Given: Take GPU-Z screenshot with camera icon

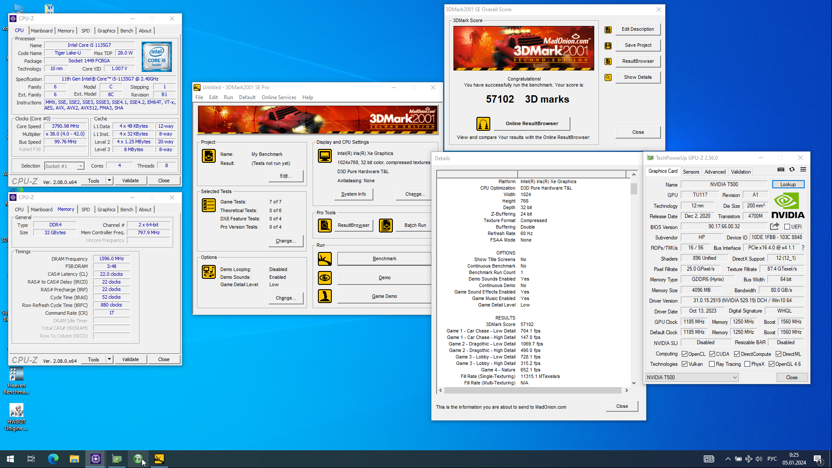Looking at the screenshot, I should [781, 170].
